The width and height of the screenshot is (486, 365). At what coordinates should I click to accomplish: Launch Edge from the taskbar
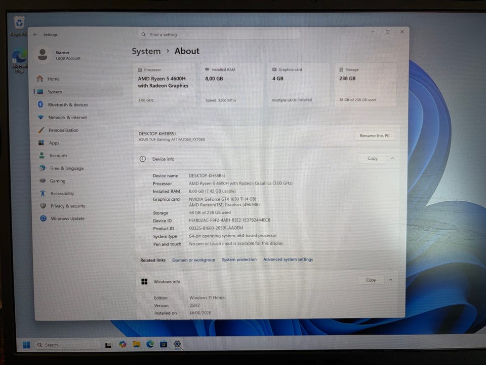150,344
